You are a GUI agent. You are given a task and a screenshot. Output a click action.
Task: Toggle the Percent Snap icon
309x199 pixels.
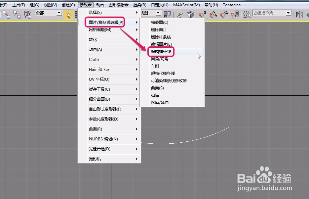pos(224,15)
